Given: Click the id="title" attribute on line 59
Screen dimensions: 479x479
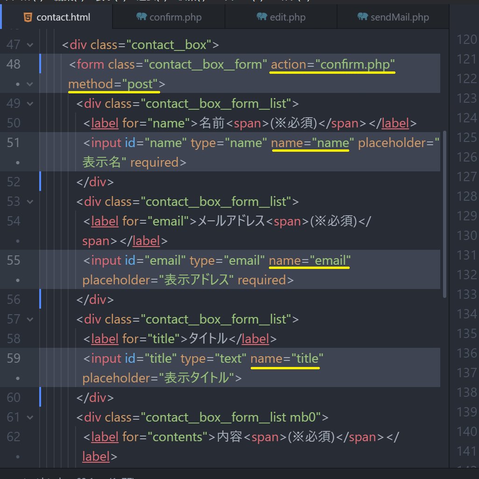Looking at the screenshot, I should click(151, 359).
